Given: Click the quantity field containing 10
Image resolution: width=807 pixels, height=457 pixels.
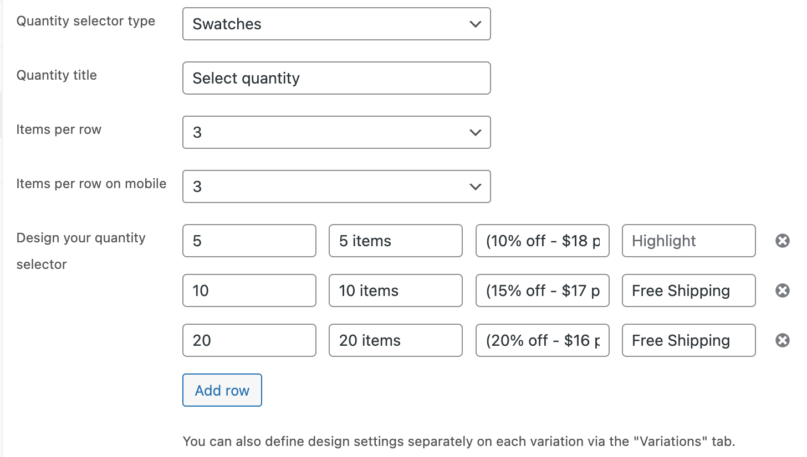Looking at the screenshot, I should click(249, 290).
